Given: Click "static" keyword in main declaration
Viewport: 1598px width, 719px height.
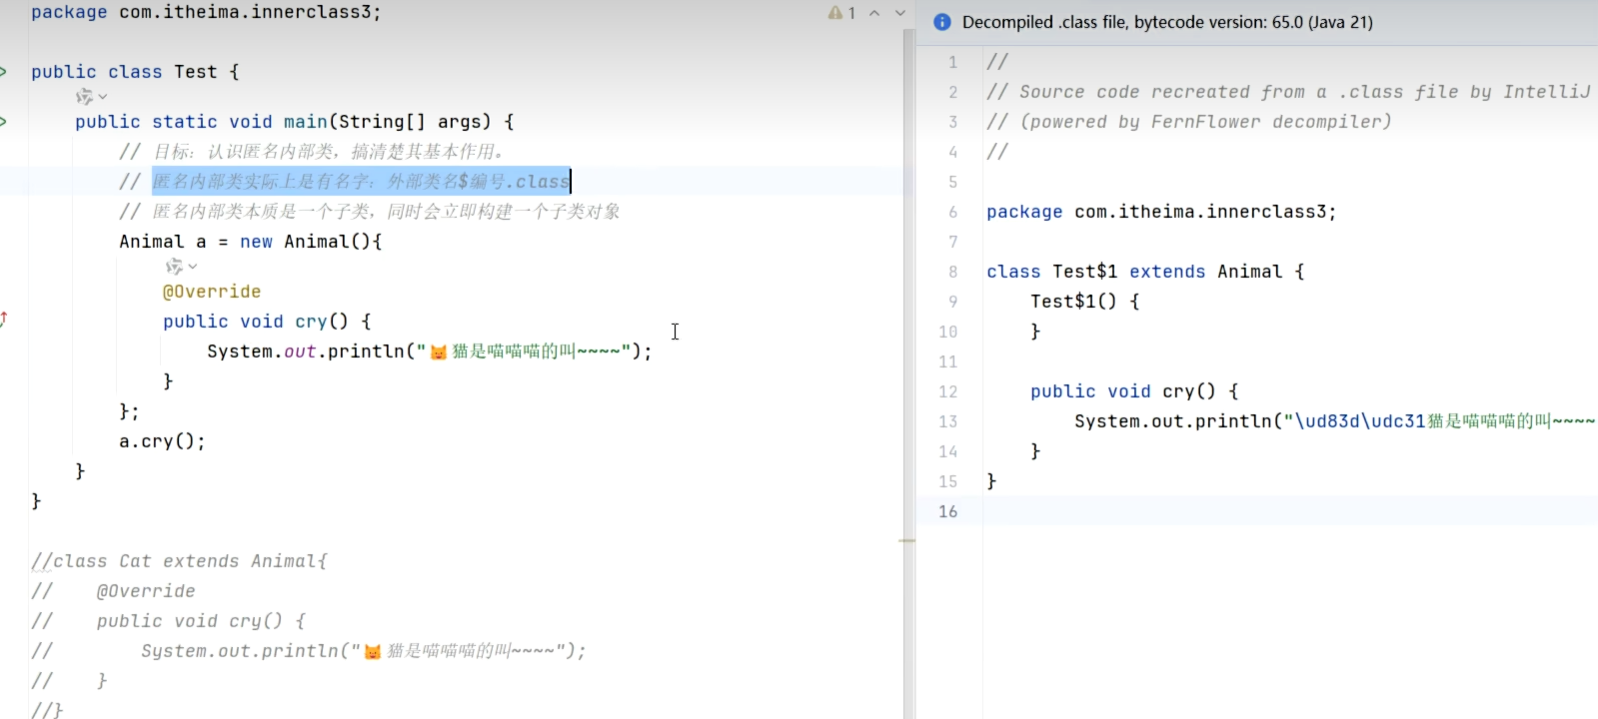Looking at the screenshot, I should click(184, 122).
